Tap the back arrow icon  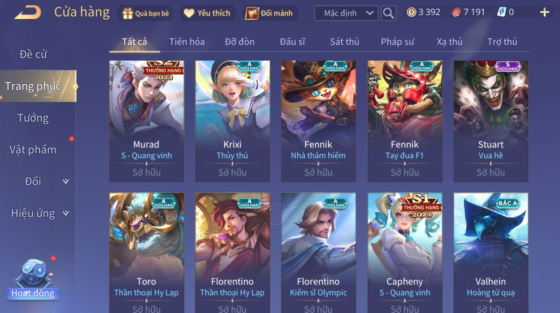pos(28,12)
